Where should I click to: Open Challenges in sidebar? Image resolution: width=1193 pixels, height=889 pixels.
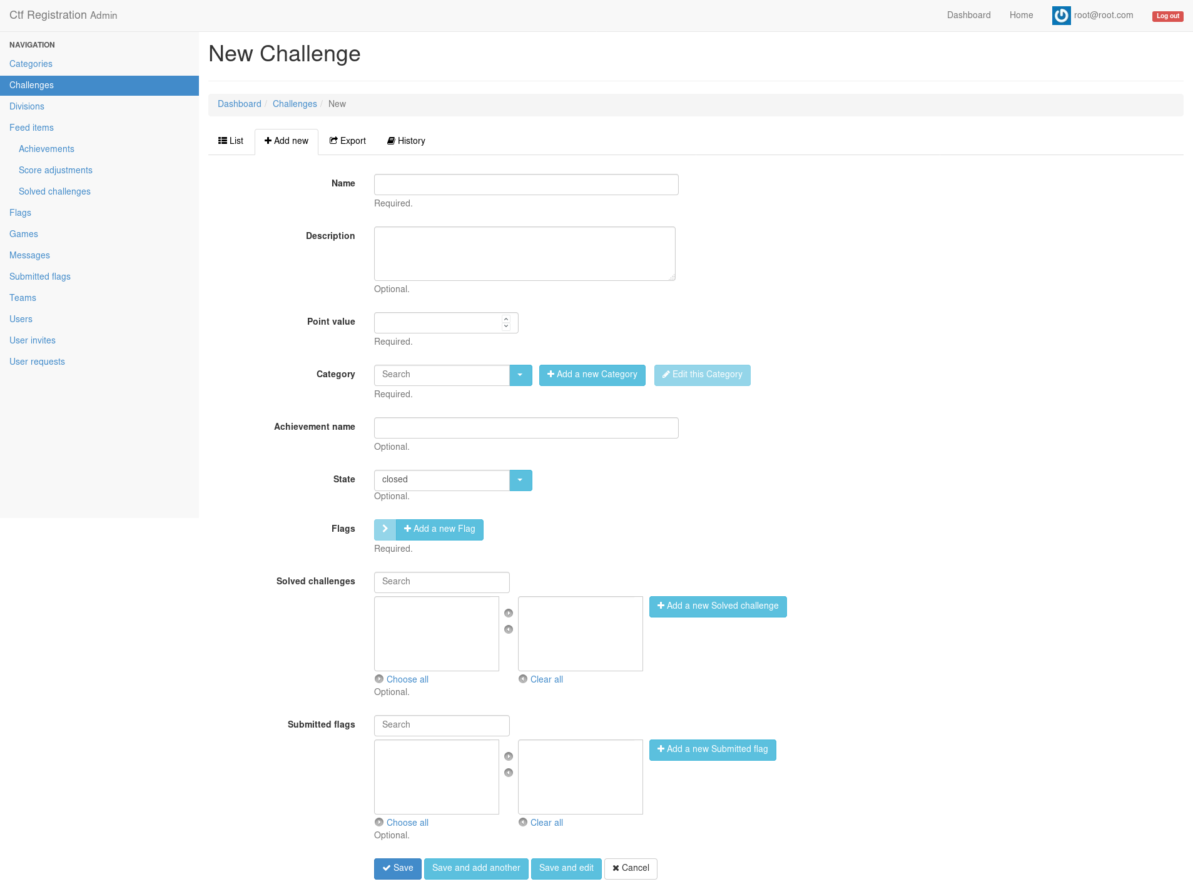tap(99, 85)
